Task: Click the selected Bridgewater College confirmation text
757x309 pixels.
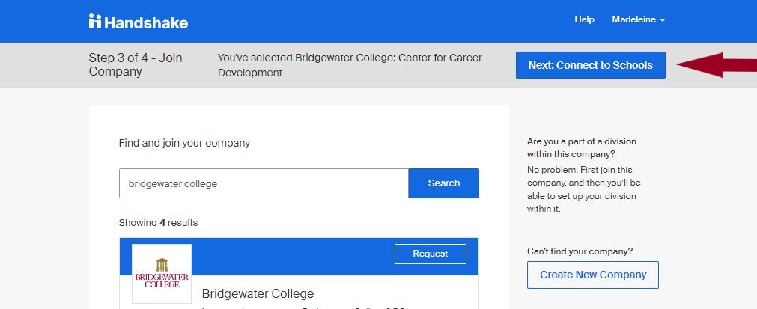Action: click(350, 65)
